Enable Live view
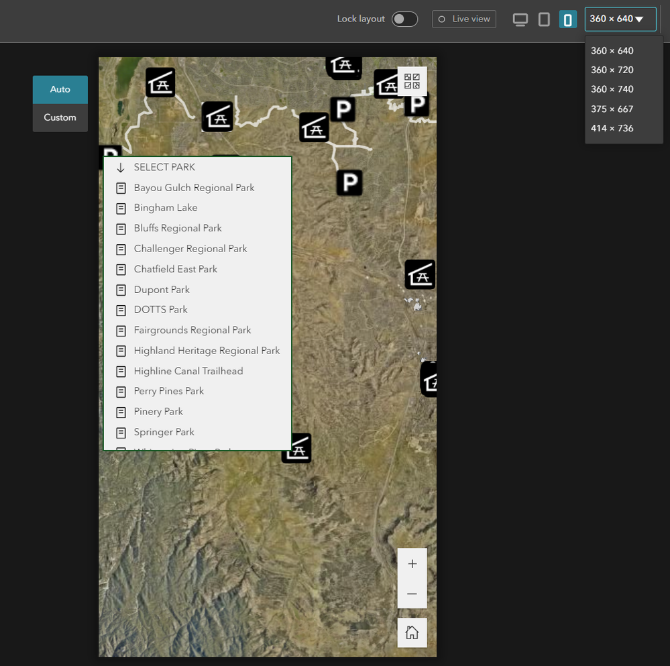This screenshot has width=670, height=666. coord(463,19)
